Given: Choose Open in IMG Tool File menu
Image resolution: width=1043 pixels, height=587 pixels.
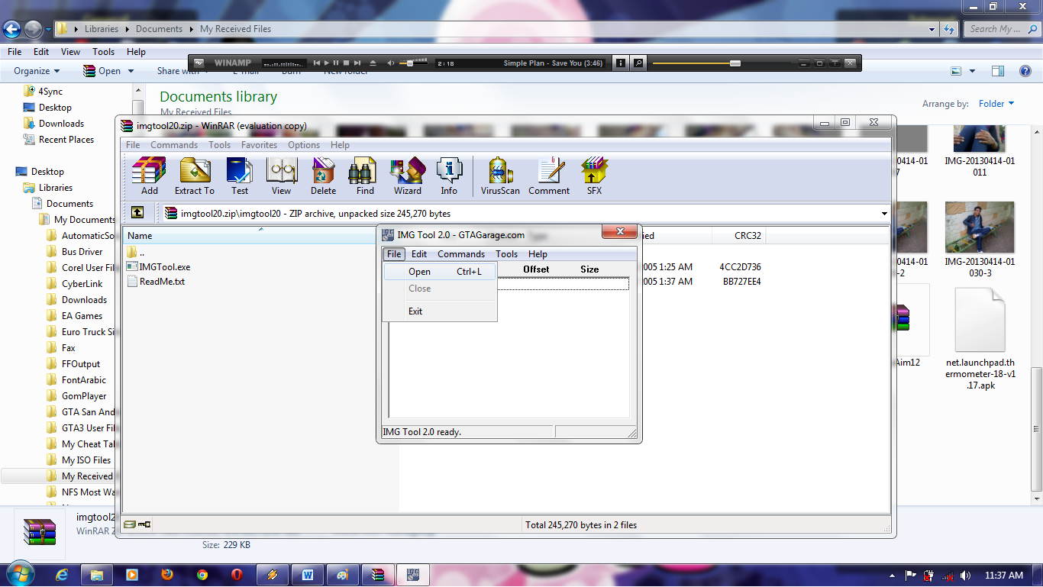Looking at the screenshot, I should click(x=441, y=271).
